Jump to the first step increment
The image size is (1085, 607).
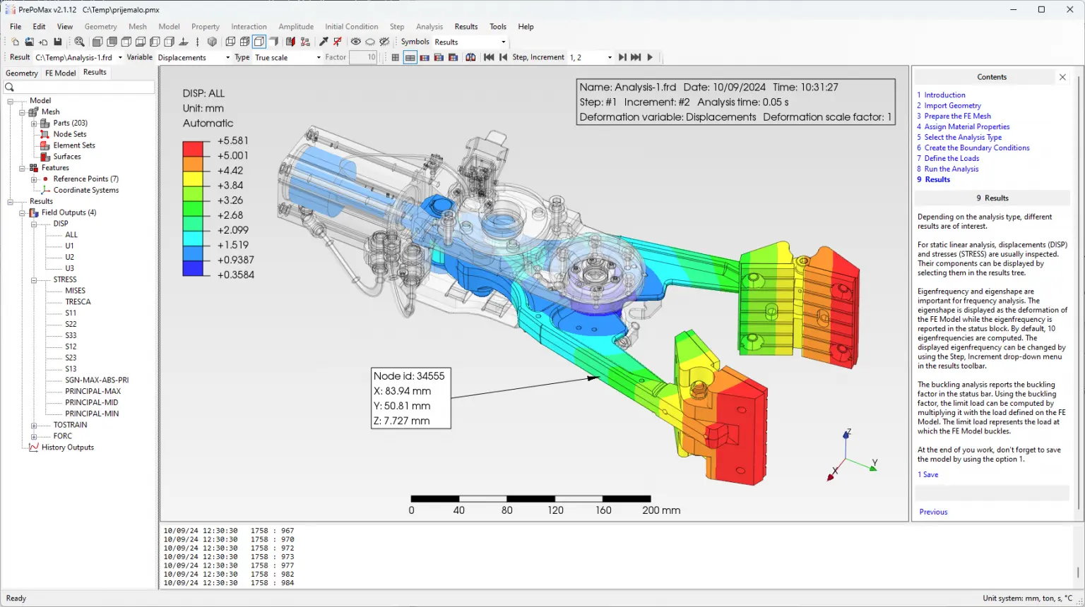488,57
